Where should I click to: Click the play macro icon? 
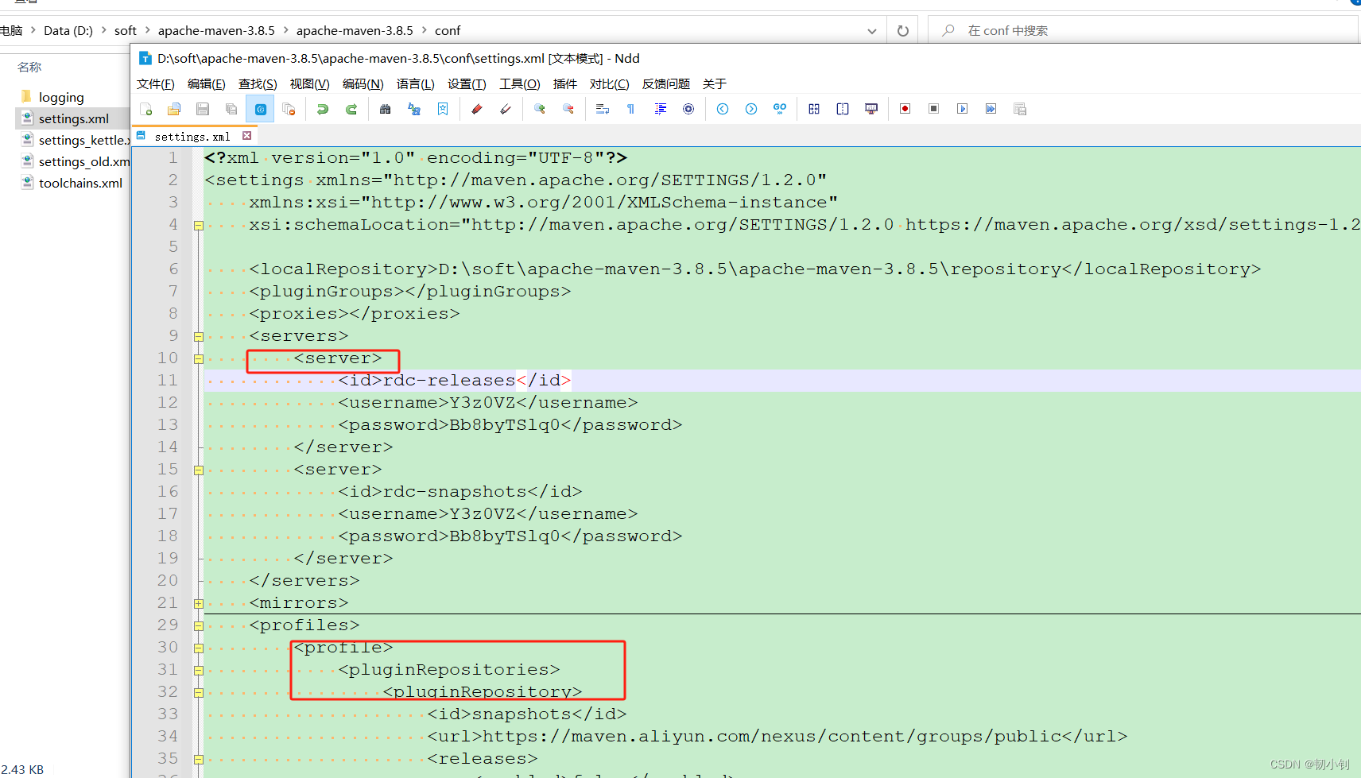click(x=963, y=109)
